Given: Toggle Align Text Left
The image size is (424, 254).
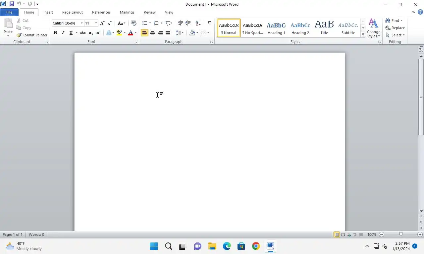Looking at the screenshot, I should point(144,33).
